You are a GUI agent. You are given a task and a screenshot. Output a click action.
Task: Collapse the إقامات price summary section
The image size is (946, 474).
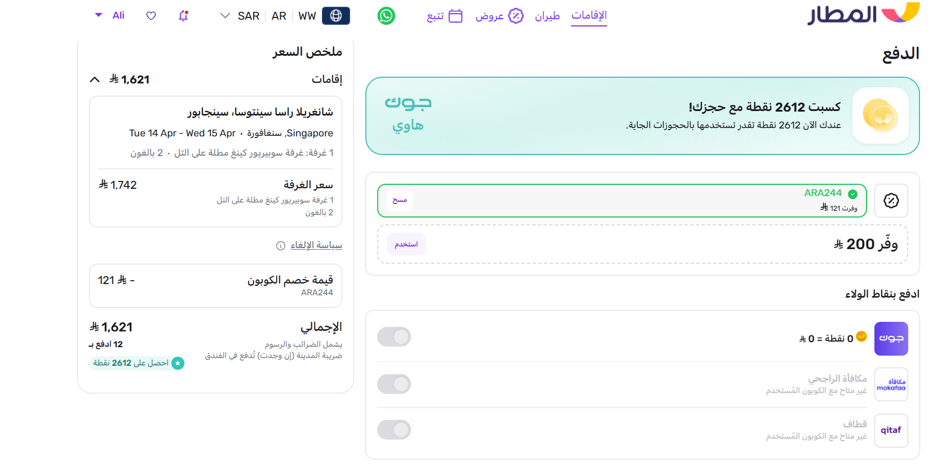click(95, 79)
